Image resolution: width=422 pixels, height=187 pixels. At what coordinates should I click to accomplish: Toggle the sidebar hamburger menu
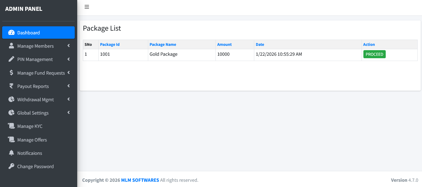87,7
